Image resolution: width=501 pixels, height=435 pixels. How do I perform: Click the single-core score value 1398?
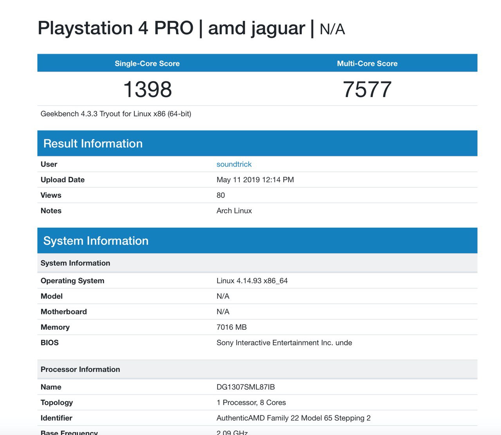tap(148, 89)
